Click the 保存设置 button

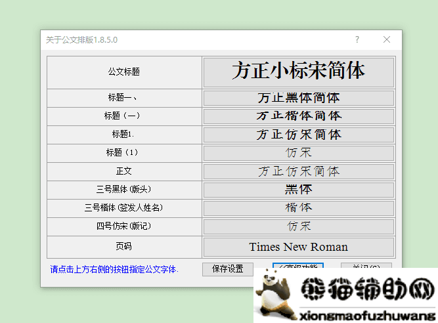(228, 269)
